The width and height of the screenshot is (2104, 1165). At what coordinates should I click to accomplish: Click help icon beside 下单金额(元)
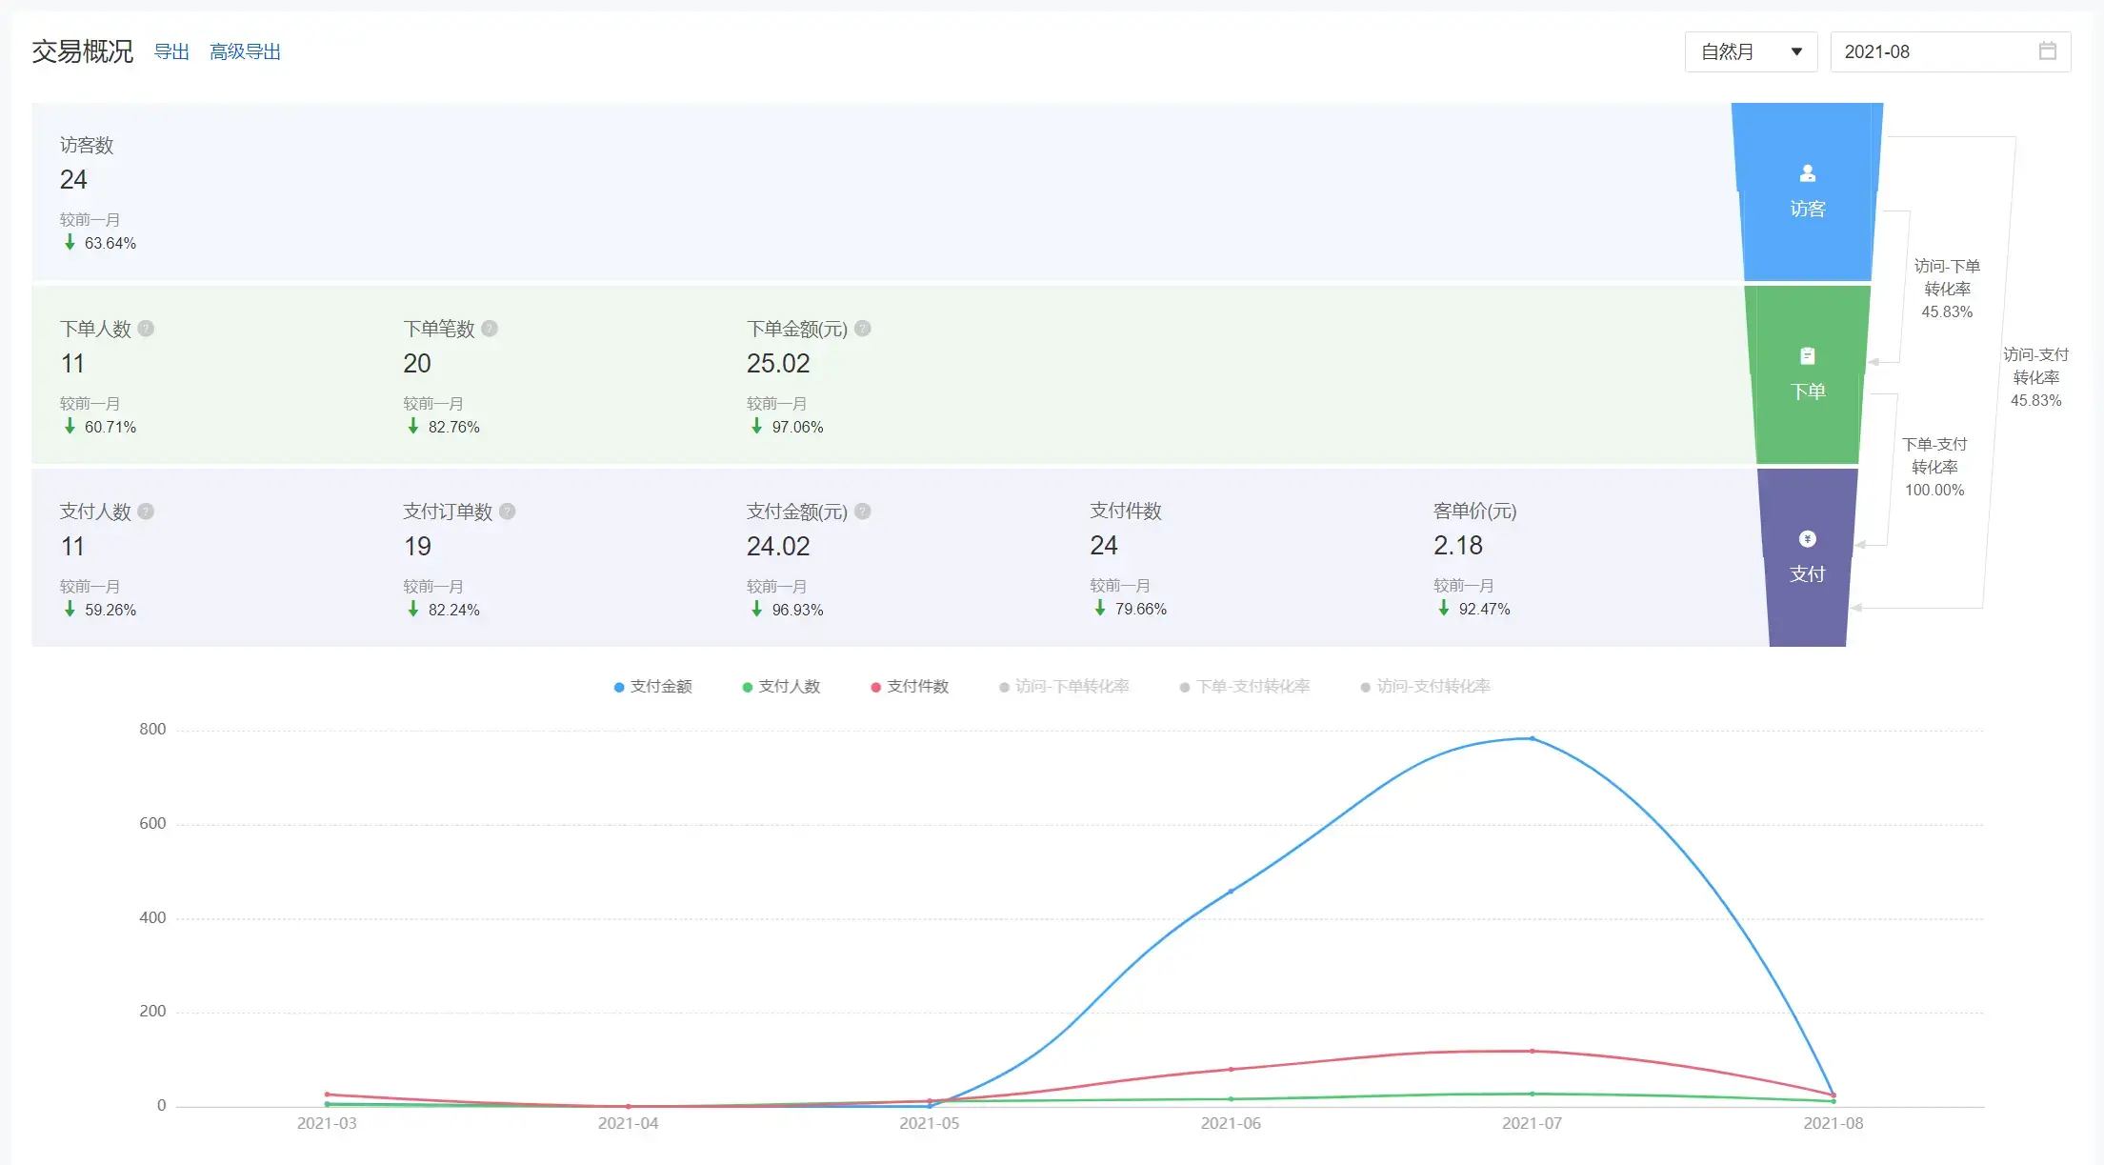coord(863,329)
